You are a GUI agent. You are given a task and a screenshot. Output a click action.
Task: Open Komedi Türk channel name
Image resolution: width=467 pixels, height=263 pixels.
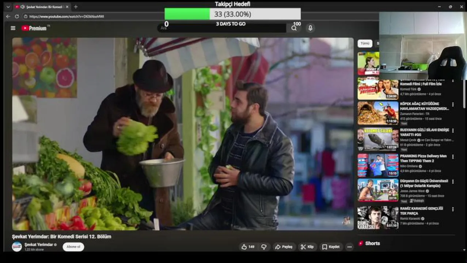coord(409,89)
